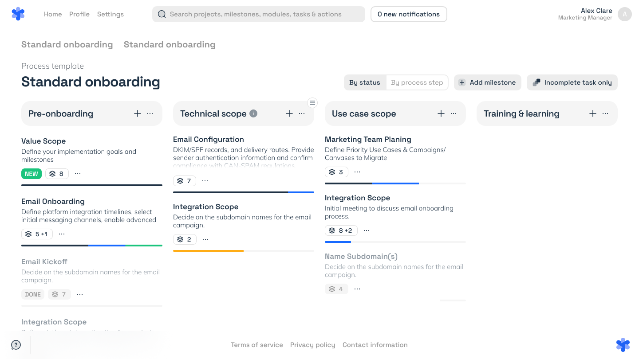Image resolution: width=639 pixels, height=359 pixels.
Task: Go to the Profile menu item
Action: 79,14
